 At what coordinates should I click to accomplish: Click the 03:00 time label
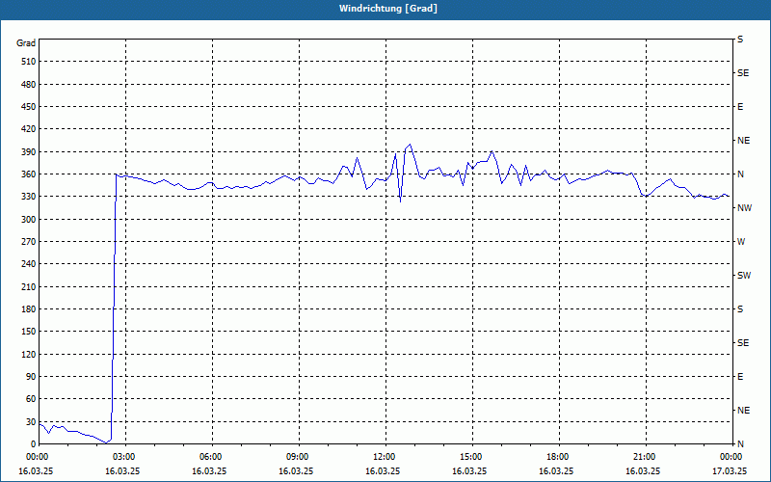[x=125, y=457]
